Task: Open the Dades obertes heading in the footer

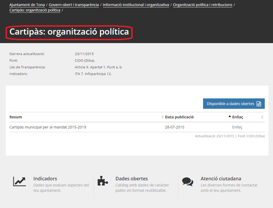Action: point(132,178)
